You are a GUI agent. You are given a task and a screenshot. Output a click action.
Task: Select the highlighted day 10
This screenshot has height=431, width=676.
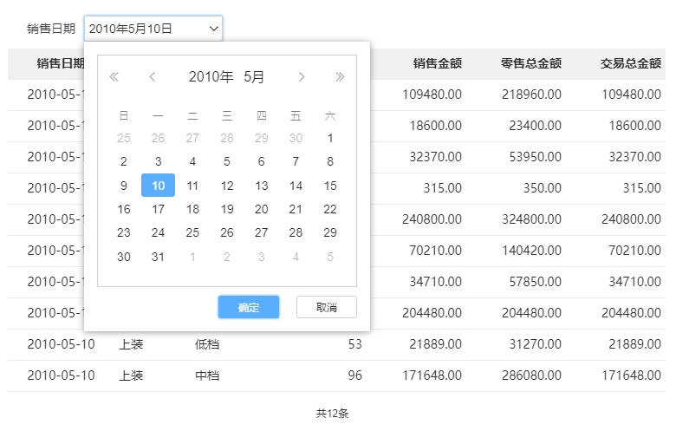(158, 186)
